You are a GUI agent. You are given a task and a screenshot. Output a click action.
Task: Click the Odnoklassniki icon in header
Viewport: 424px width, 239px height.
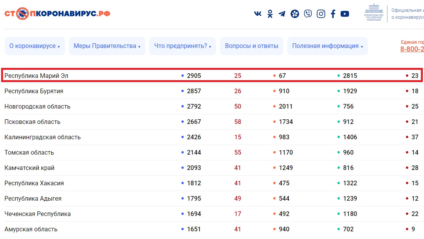pos(270,14)
